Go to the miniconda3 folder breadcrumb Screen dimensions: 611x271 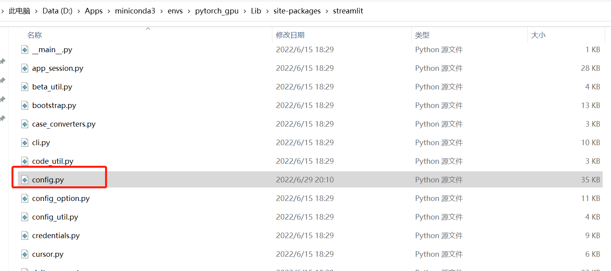(x=135, y=11)
